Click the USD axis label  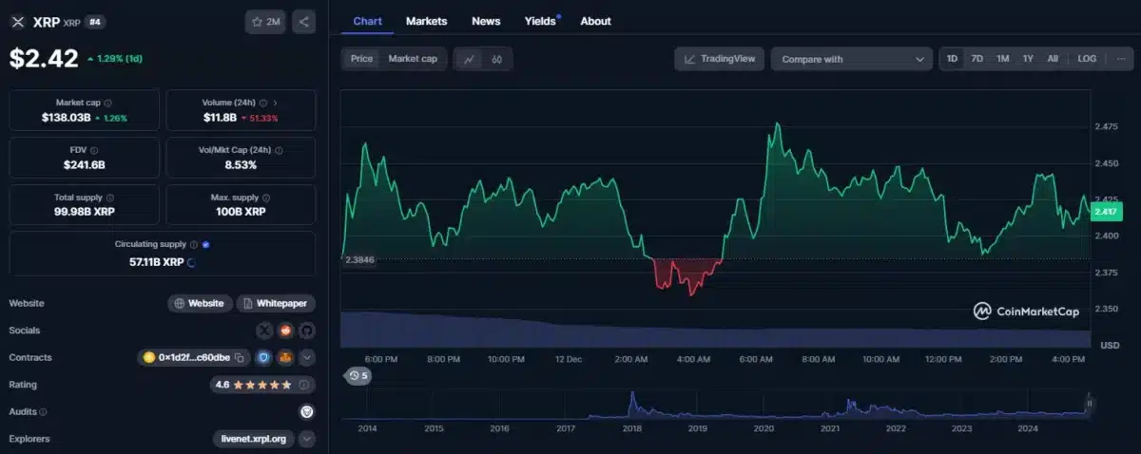click(x=1109, y=344)
